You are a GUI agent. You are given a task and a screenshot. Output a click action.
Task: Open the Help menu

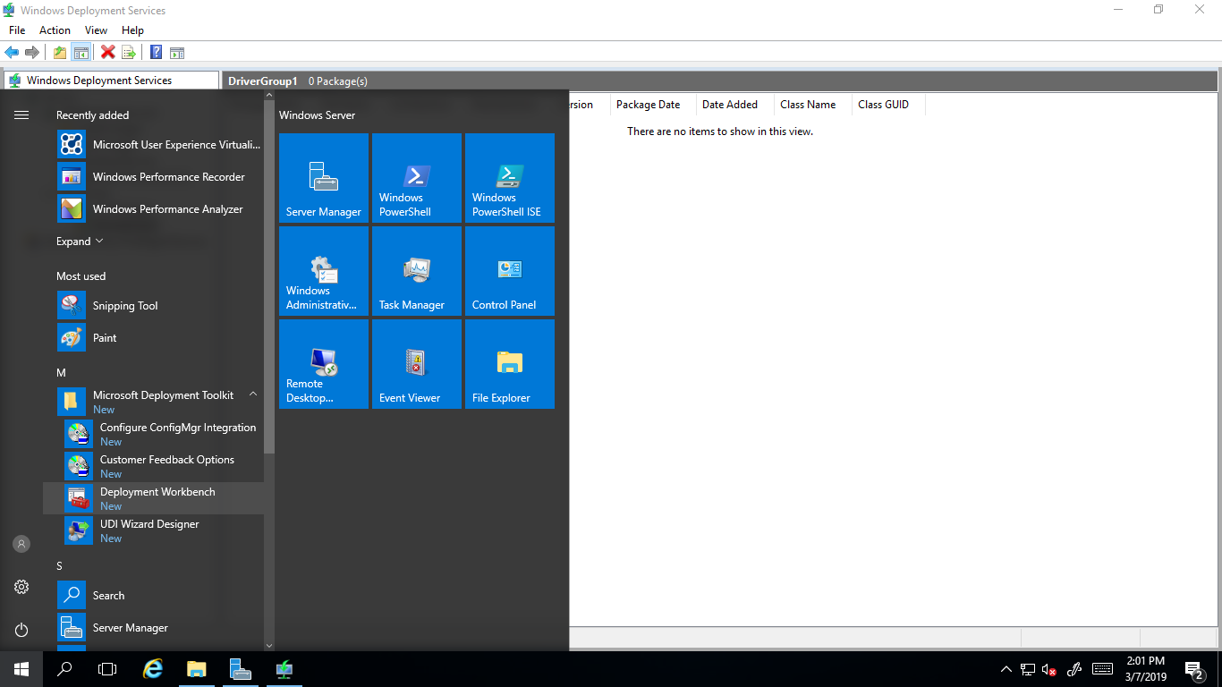tap(132, 30)
